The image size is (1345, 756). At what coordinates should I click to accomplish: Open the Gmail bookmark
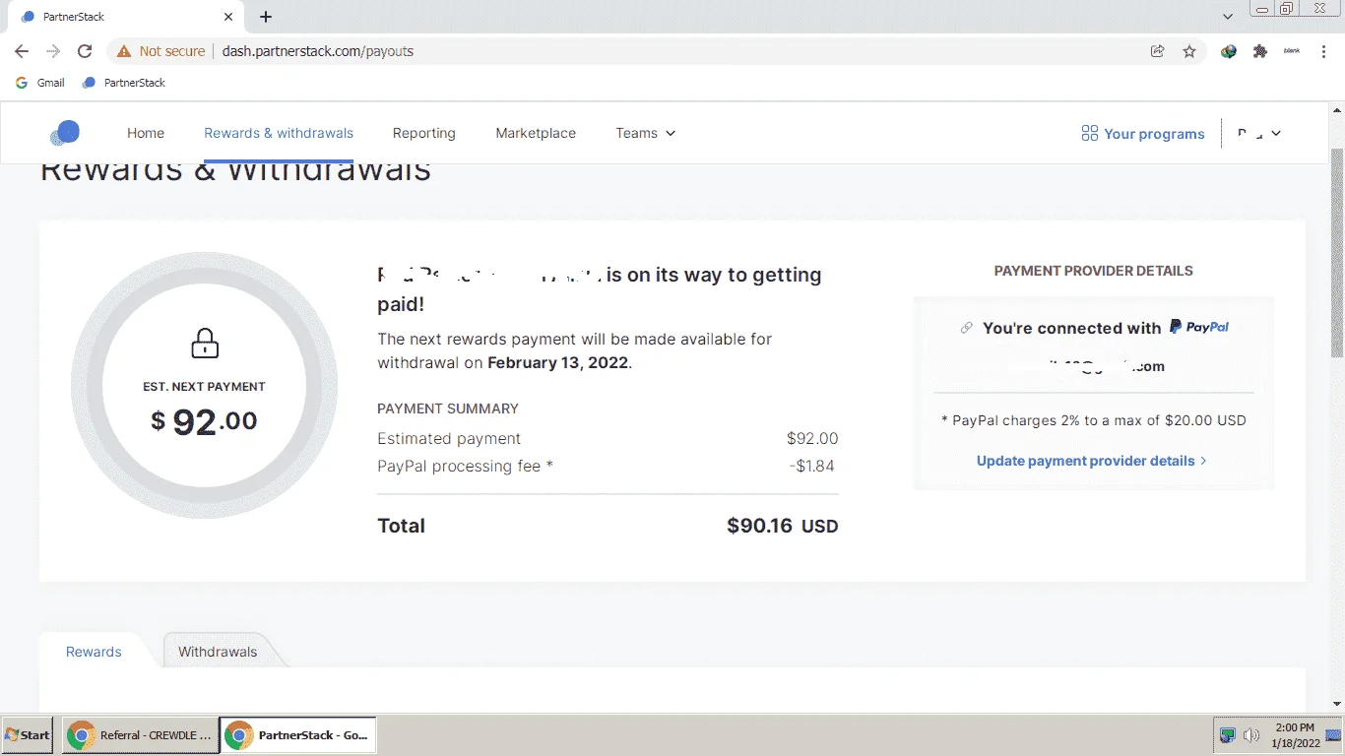click(x=40, y=83)
